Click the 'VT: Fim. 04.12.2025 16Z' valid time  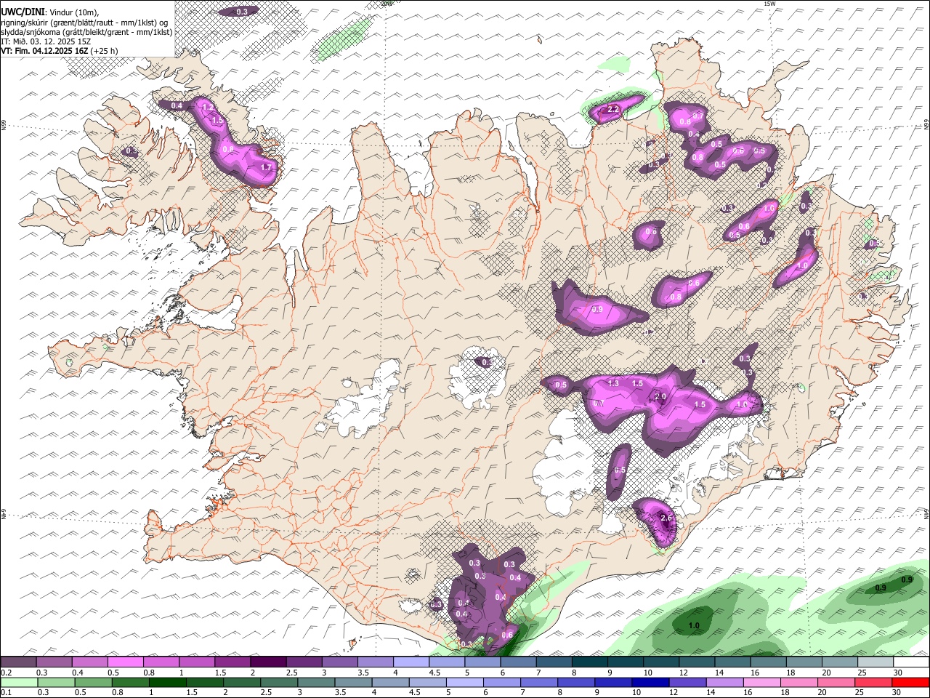(x=46, y=51)
